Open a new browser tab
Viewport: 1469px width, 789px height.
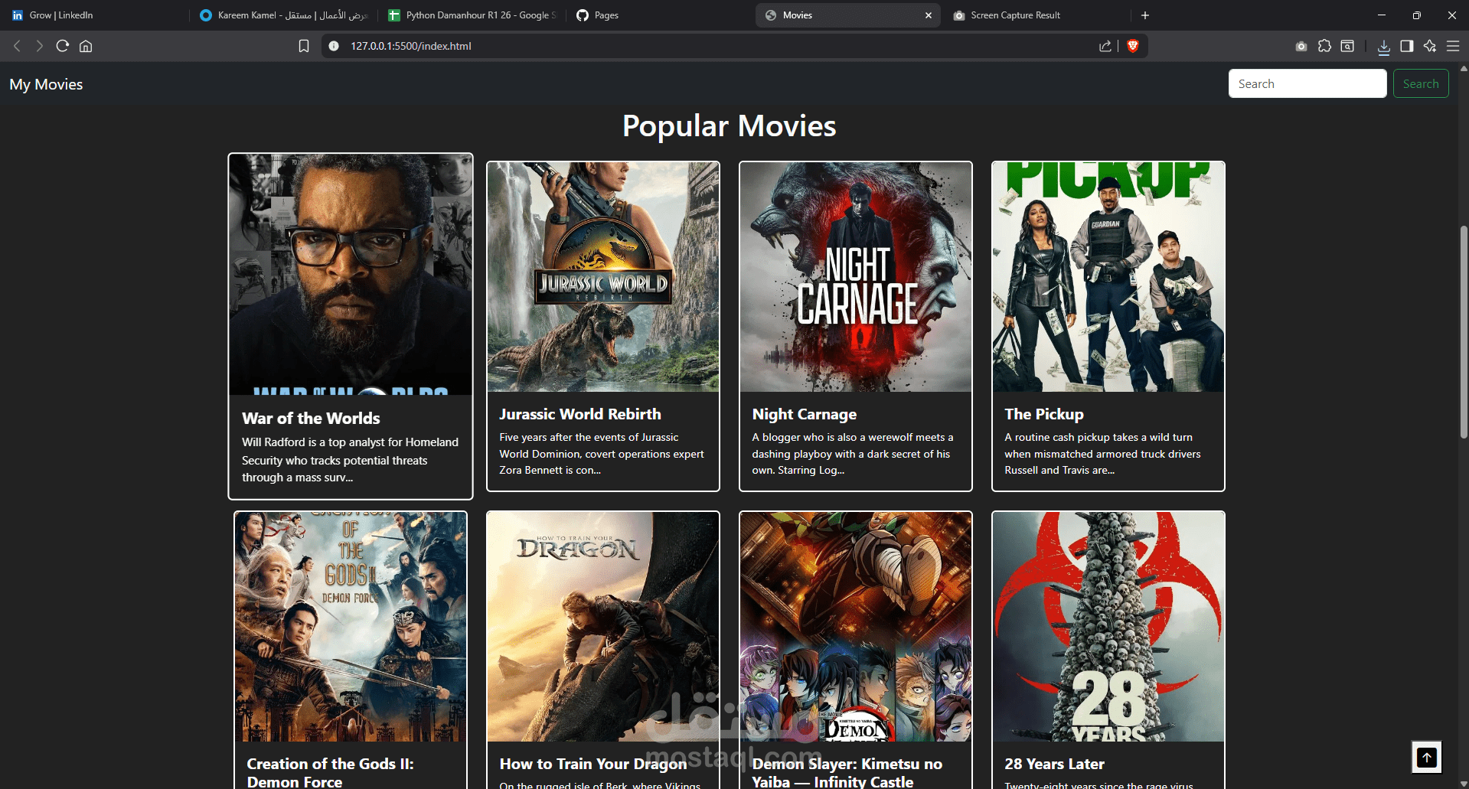(1145, 15)
